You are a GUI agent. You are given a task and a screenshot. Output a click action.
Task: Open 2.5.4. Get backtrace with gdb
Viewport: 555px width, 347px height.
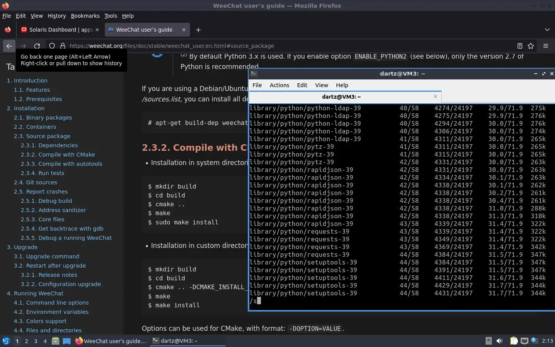pos(62,229)
